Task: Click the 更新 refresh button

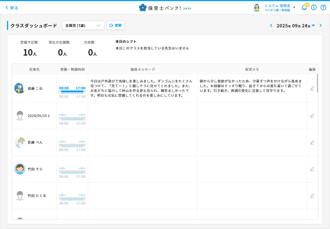Action: pyautogui.click(x=115, y=25)
